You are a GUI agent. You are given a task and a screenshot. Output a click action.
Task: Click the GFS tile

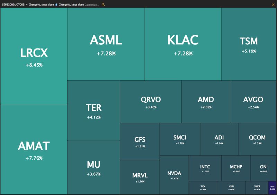point(140,142)
